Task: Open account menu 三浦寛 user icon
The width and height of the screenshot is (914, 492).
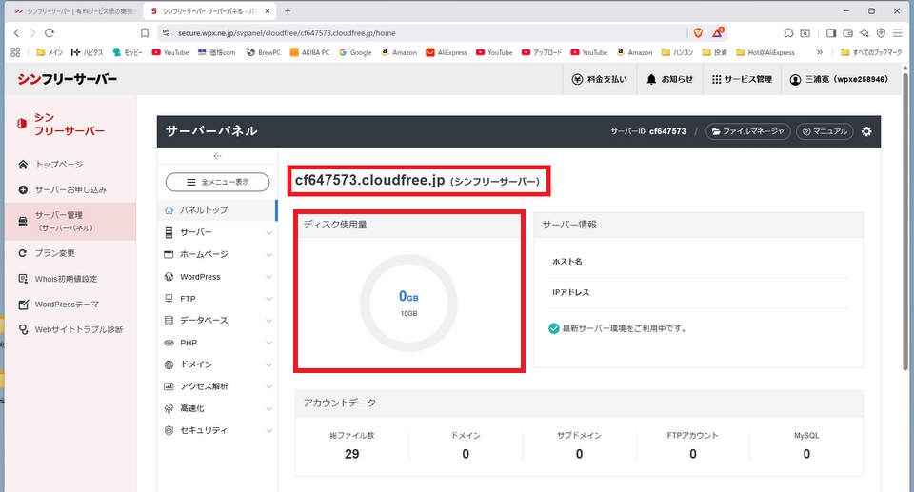Action: click(x=796, y=80)
